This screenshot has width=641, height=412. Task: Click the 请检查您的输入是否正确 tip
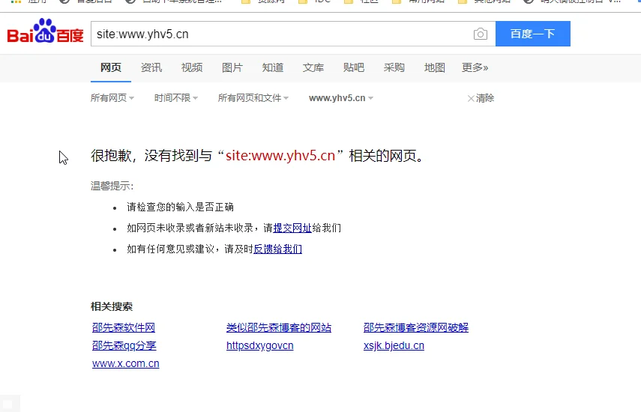click(x=180, y=207)
